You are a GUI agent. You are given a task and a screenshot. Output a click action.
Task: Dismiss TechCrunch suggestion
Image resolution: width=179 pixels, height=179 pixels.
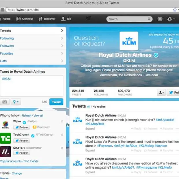click(x=62, y=135)
